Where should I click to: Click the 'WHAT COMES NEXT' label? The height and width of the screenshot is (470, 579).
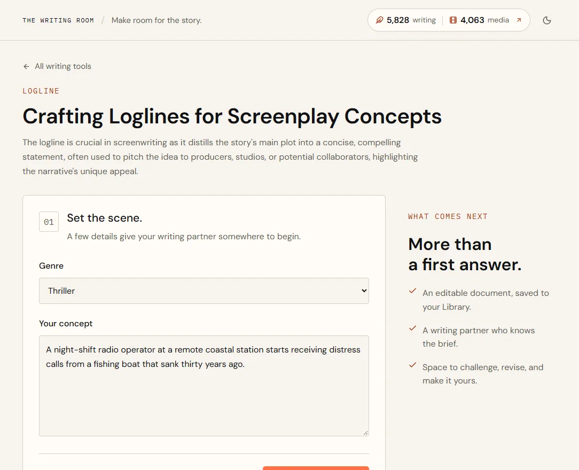448,217
